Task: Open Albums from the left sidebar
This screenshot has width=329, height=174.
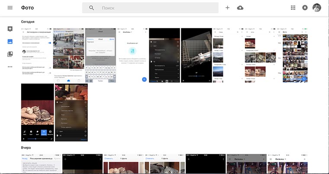Action: 10,54
